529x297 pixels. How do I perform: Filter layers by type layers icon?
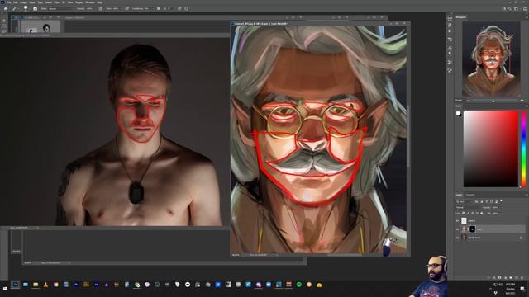[487, 201]
